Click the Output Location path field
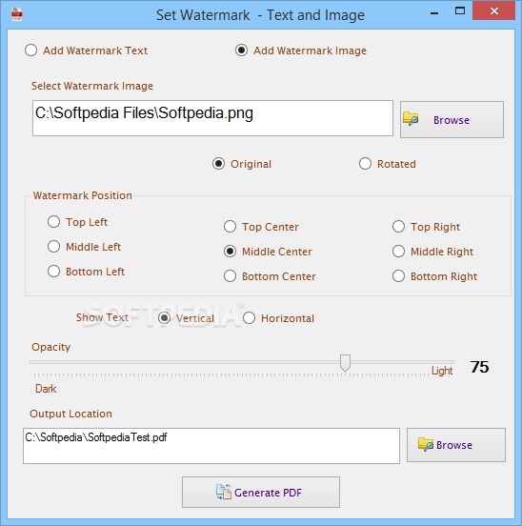 click(x=211, y=446)
